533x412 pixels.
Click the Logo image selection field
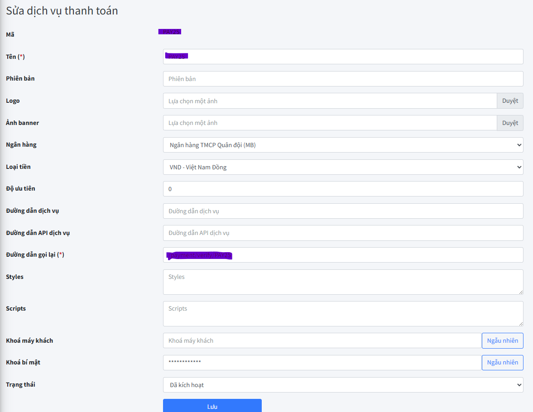click(x=330, y=101)
